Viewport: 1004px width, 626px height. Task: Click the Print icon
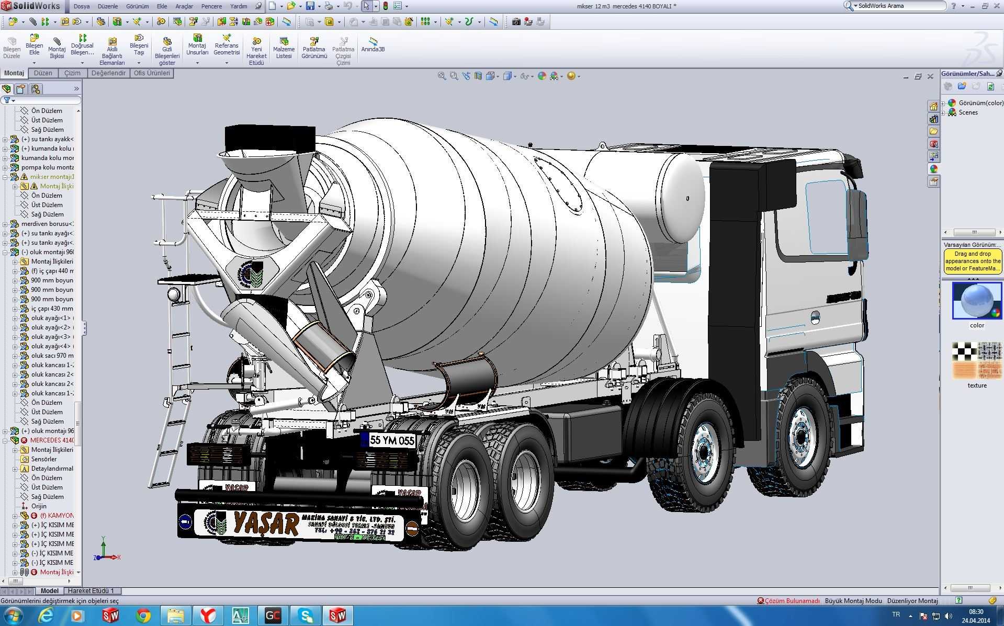(x=329, y=6)
